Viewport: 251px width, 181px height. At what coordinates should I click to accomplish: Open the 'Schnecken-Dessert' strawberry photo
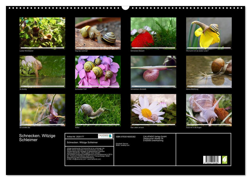(x=153, y=33)
